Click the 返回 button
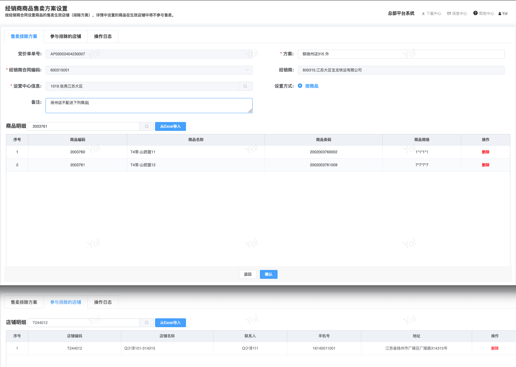This screenshot has height=367, width=516. click(248, 274)
